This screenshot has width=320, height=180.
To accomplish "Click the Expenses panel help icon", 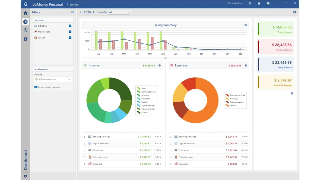I will (246, 65).
